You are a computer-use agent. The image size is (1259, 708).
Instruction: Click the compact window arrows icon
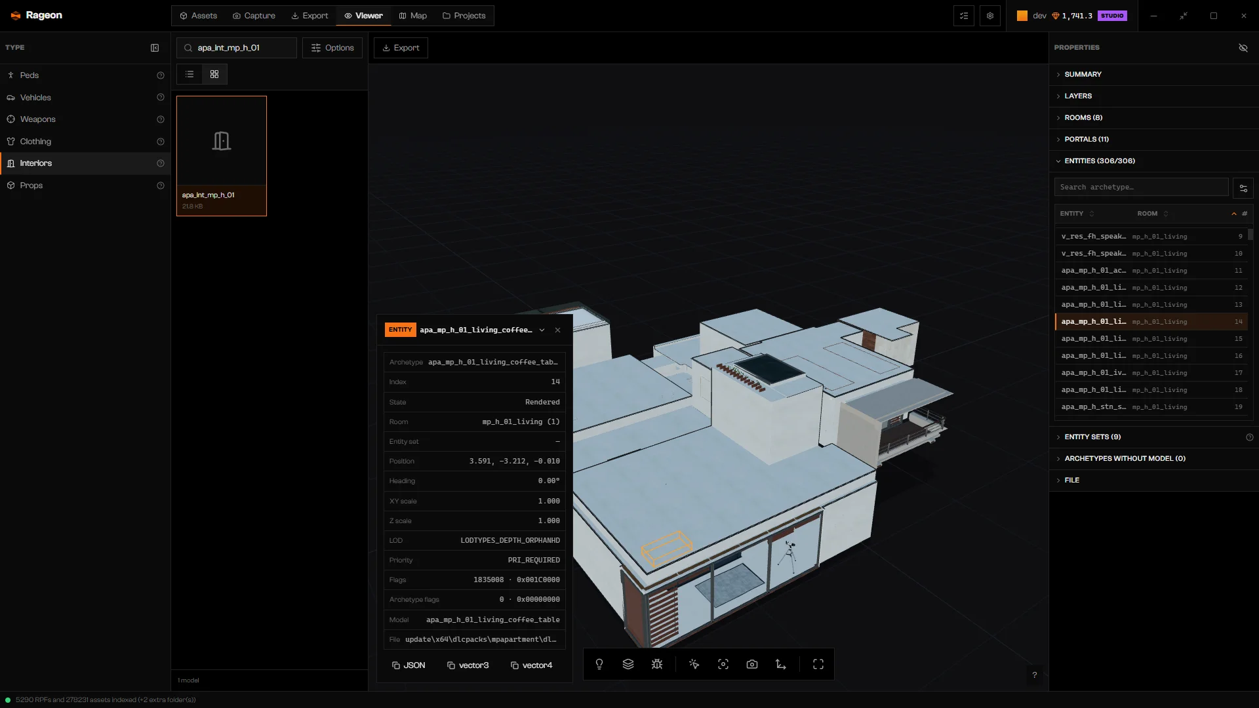point(1184,16)
